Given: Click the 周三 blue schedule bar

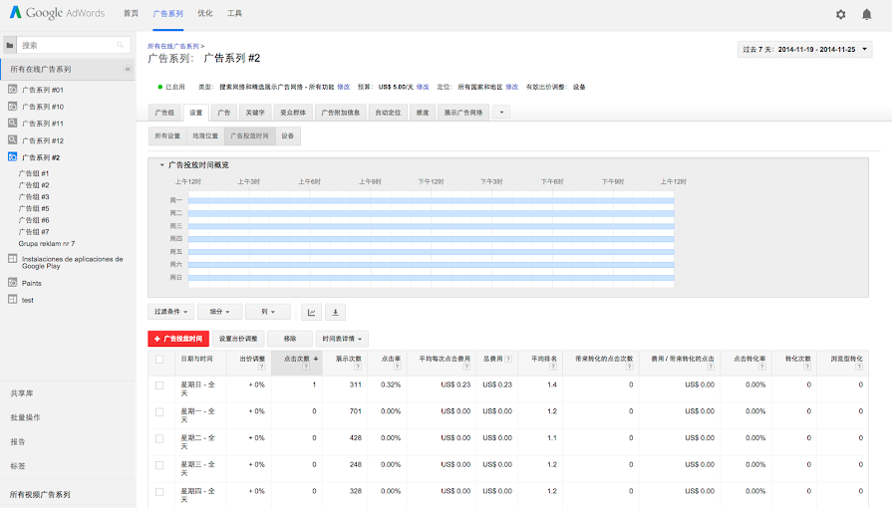Looking at the screenshot, I should click(431, 226).
